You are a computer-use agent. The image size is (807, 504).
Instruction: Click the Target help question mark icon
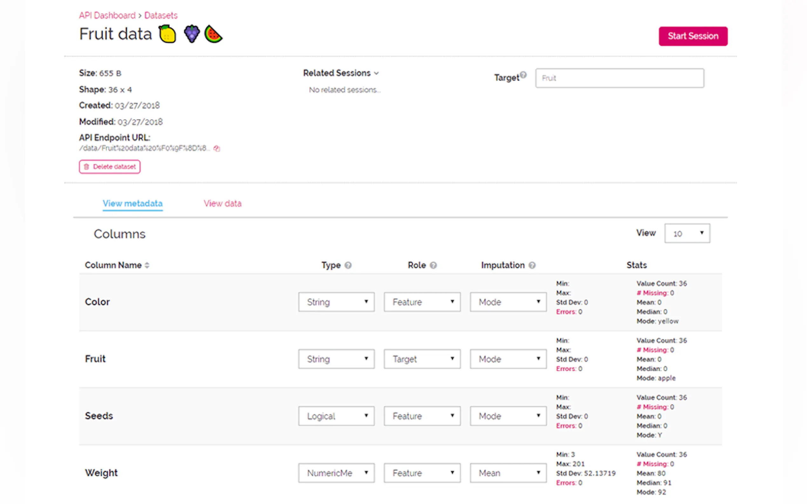point(523,75)
